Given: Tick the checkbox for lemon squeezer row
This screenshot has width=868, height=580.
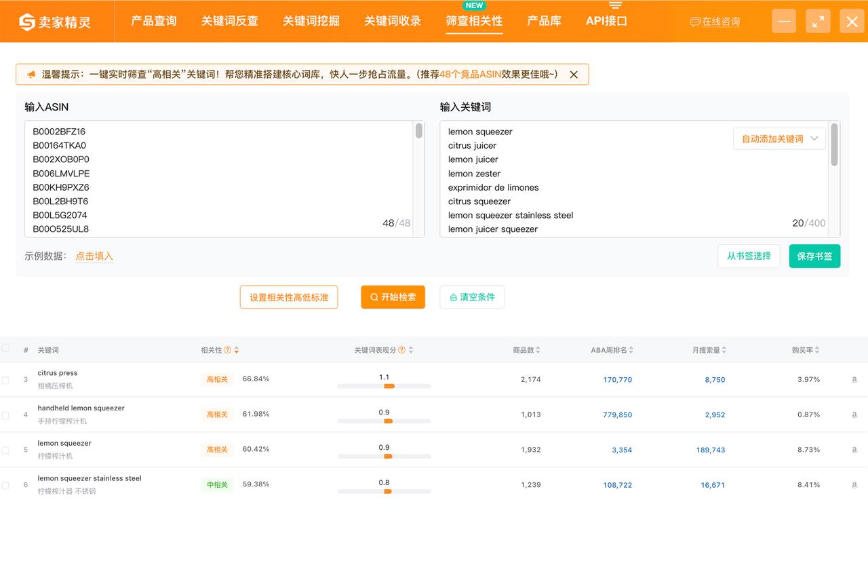Looking at the screenshot, I should [x=5, y=450].
